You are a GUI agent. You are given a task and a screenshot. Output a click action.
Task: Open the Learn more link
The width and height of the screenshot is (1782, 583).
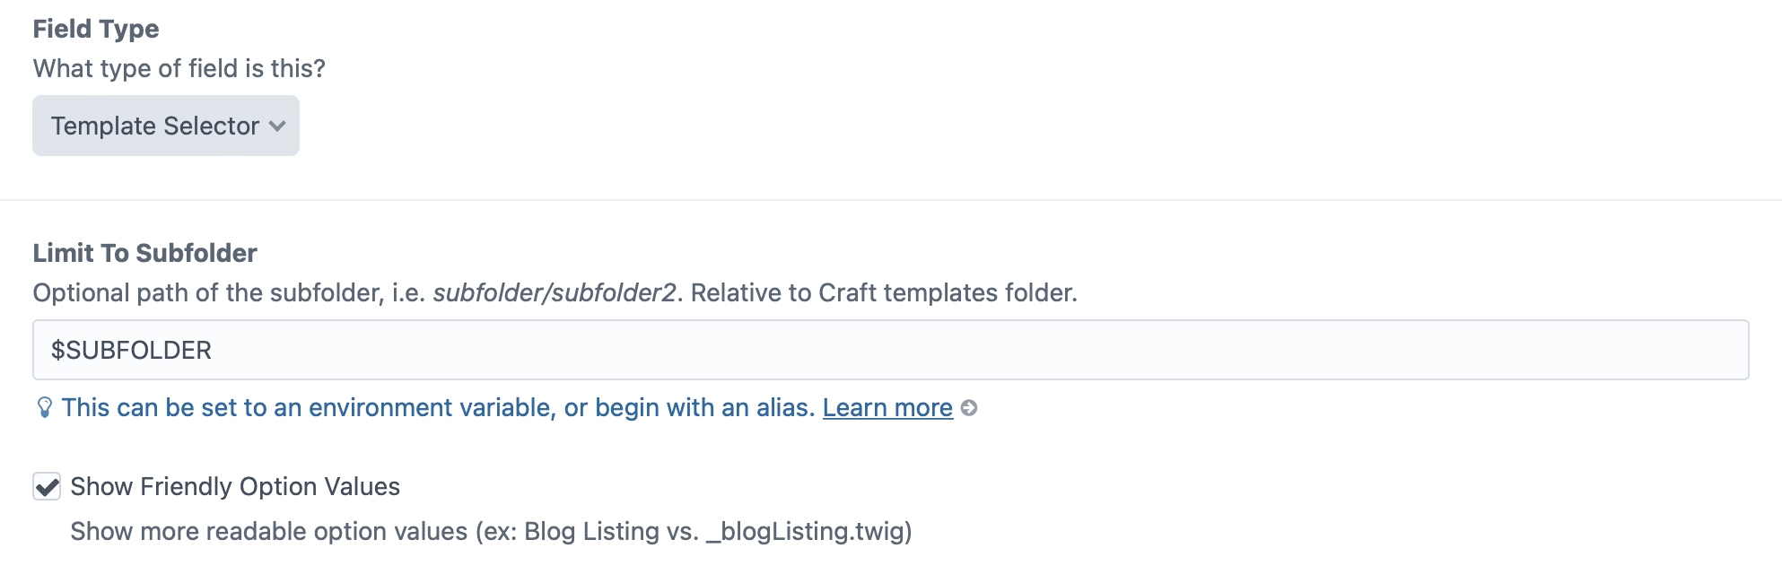pos(887,408)
